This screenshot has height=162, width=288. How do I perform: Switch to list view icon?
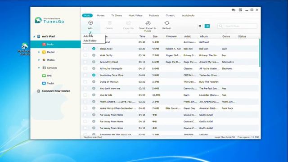tap(207, 26)
